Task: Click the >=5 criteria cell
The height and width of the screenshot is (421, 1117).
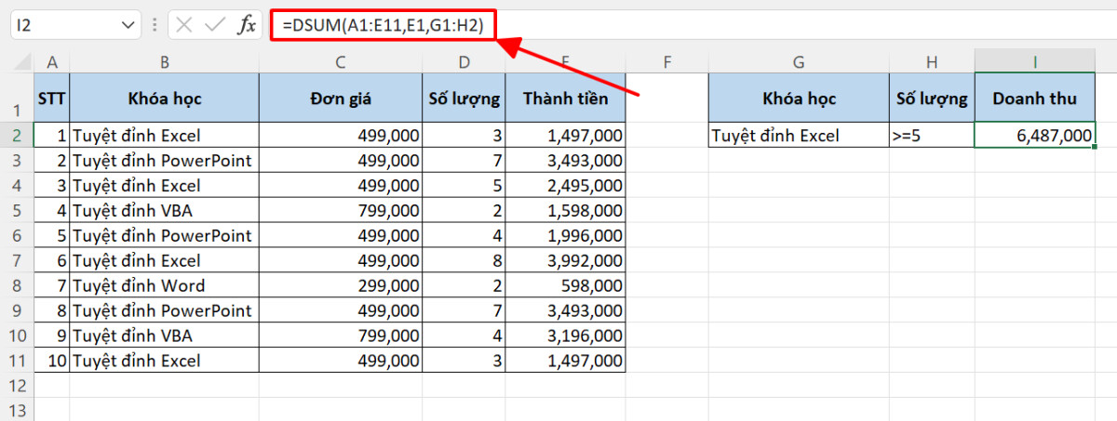Action: tap(932, 136)
